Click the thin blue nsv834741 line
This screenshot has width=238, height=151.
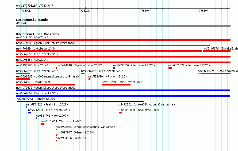[133, 118]
